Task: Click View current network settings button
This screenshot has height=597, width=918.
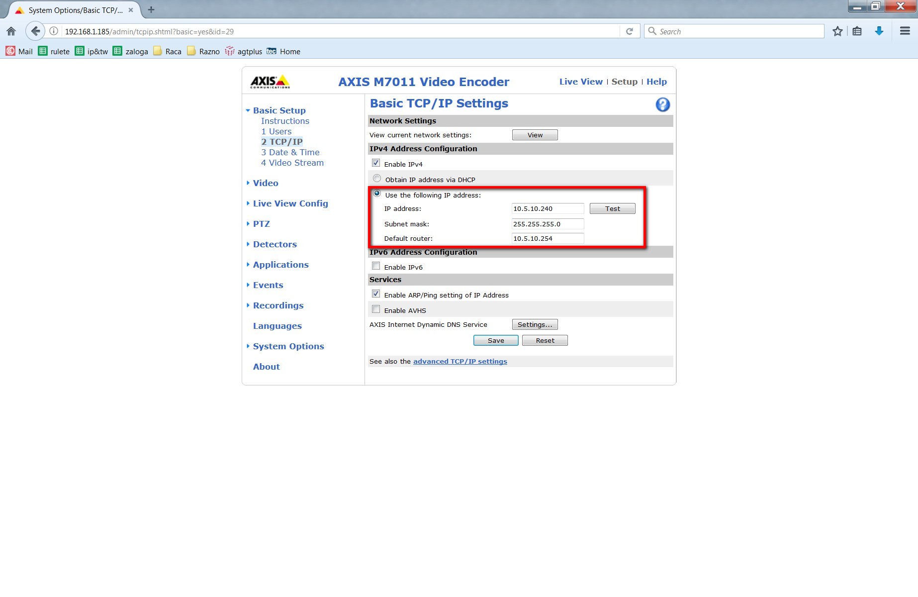Action: pos(535,135)
